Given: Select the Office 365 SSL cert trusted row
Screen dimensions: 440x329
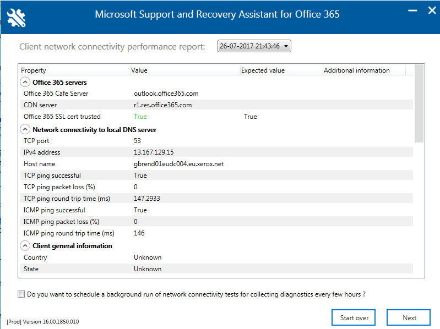Looking at the screenshot, I should (x=216, y=116).
